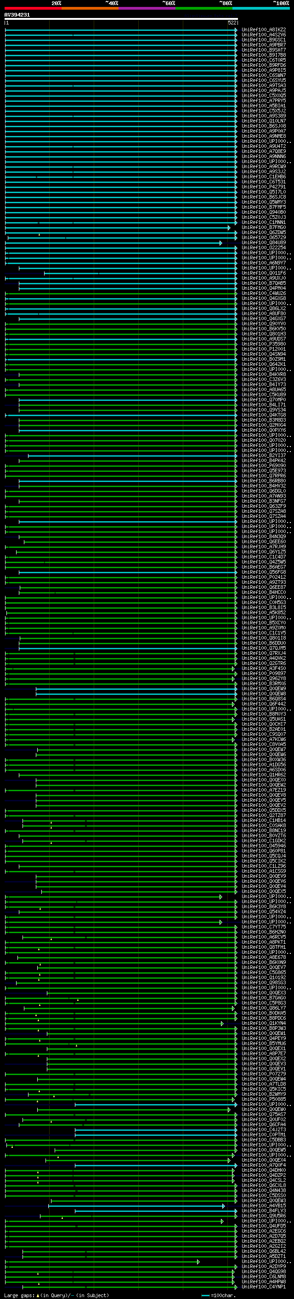This screenshot has width=294, height=1299.
Task: Click on UniRef100_A9P8I5 label
Action: [263, 70]
